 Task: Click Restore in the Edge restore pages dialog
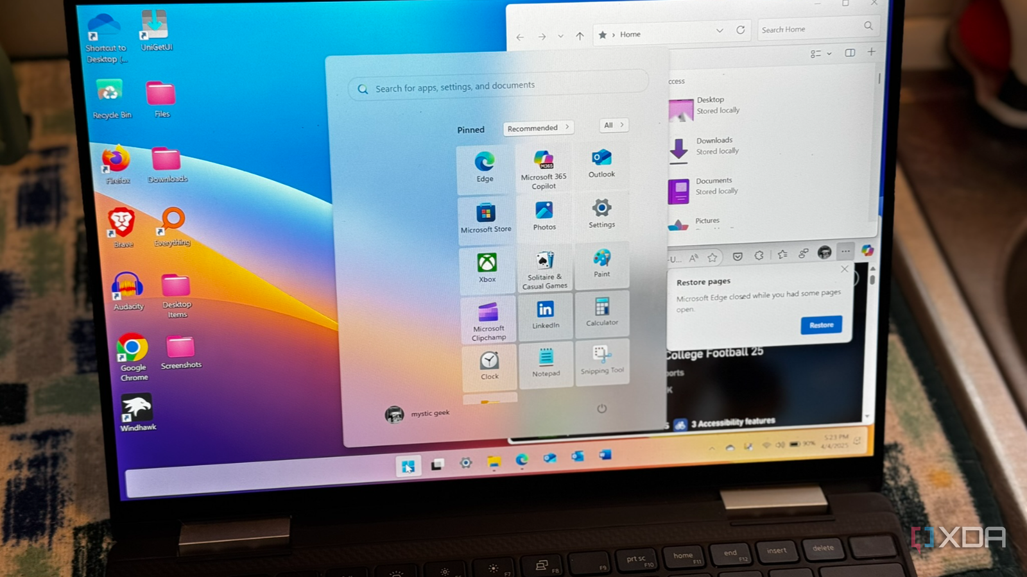point(821,325)
